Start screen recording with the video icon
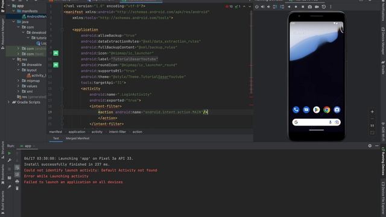Viewport: 386px width, 217px height. [x=317, y=7]
